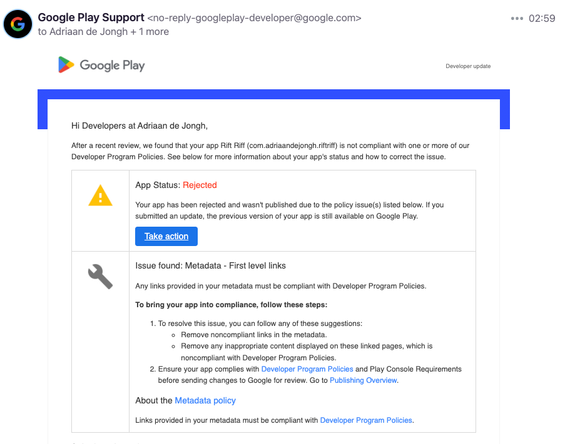Open the Publishing Overview link

pyautogui.click(x=363, y=380)
